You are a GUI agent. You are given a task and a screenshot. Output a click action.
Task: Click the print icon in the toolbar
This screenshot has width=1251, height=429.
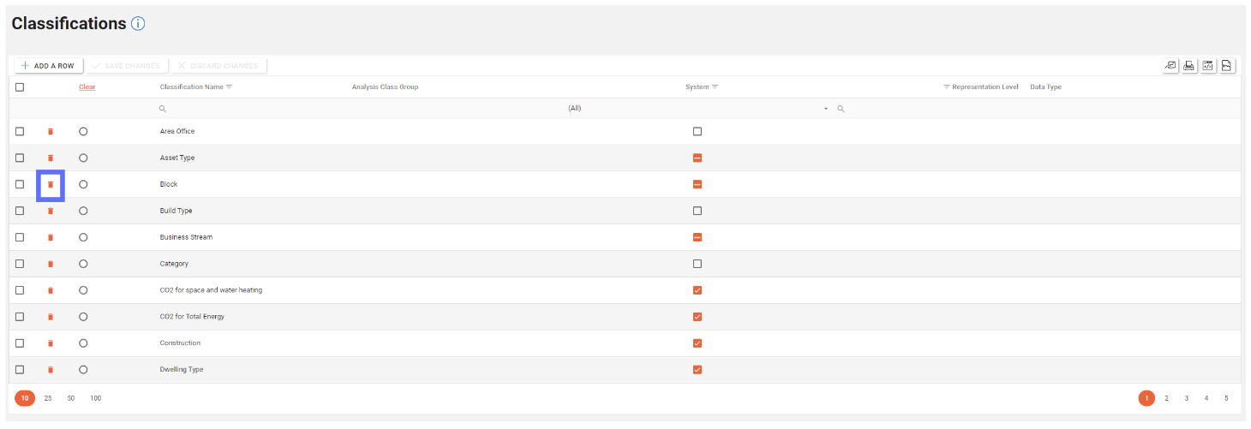point(1189,66)
